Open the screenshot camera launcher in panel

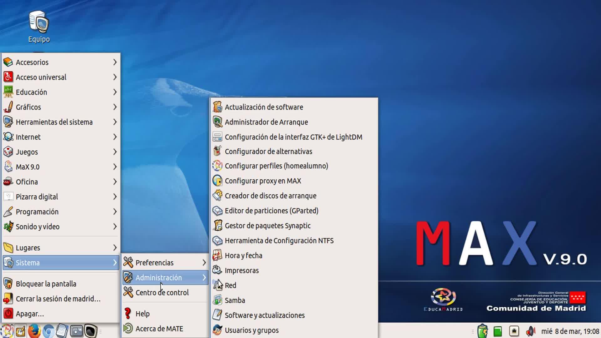76,331
